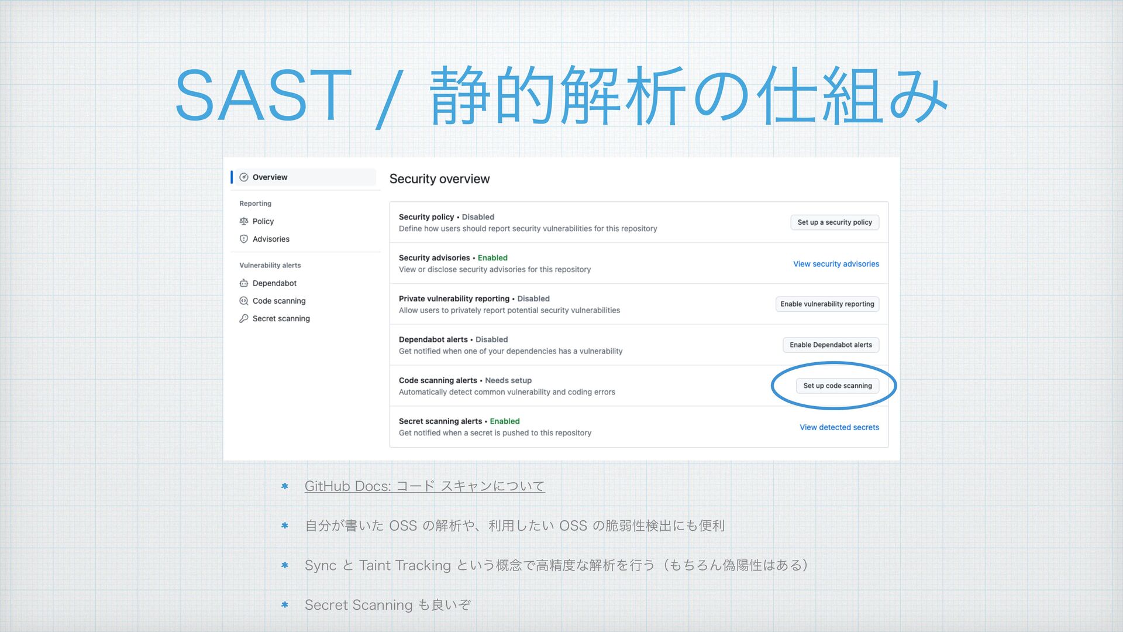
Task: Open the GitHub Docs code scanning link
Action: (425, 486)
